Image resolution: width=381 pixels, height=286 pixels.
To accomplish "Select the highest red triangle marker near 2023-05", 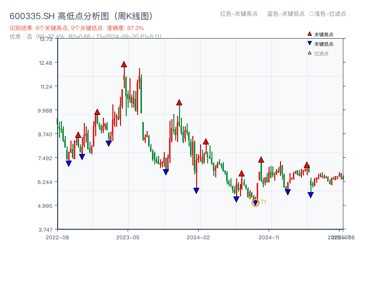I will click(123, 63).
